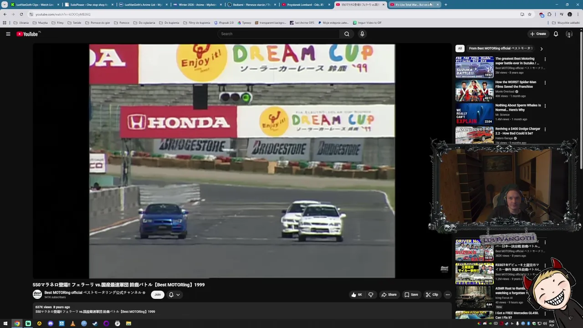Save the video to a playlist
This screenshot has width=583, height=328.
click(x=411, y=295)
